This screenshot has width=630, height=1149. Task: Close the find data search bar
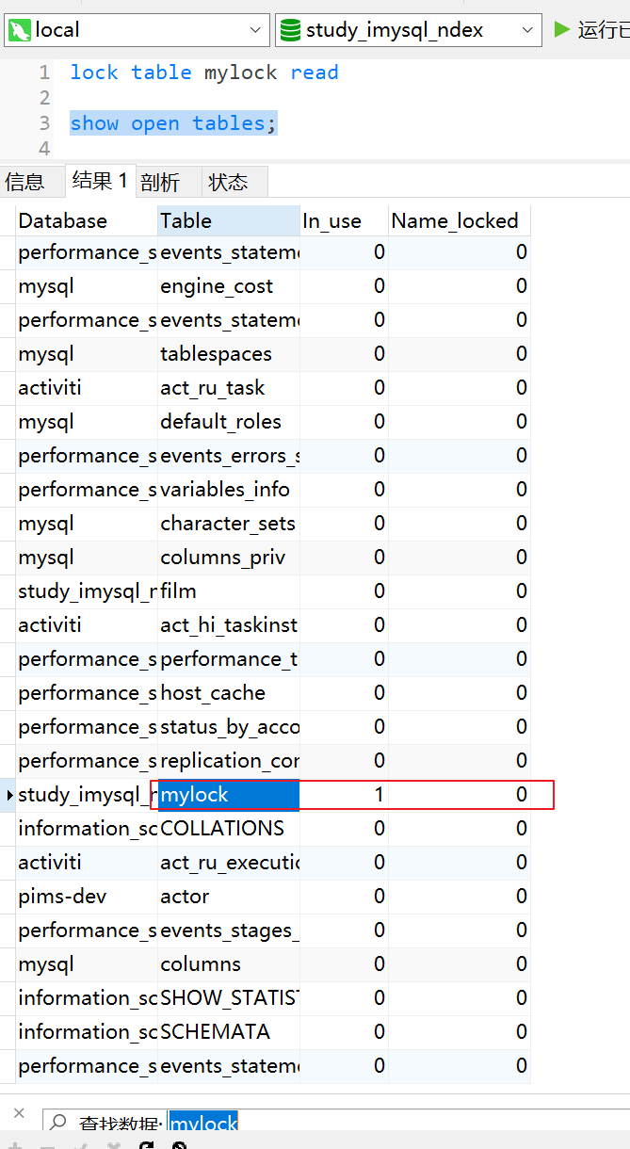(19, 1113)
